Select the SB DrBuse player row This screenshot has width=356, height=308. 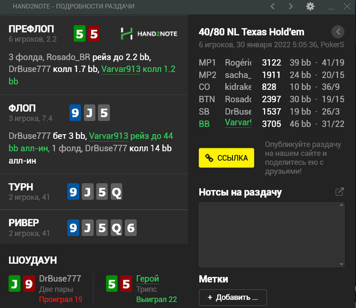[x=272, y=111]
